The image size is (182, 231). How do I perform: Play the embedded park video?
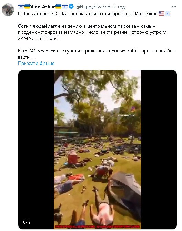click(98, 150)
